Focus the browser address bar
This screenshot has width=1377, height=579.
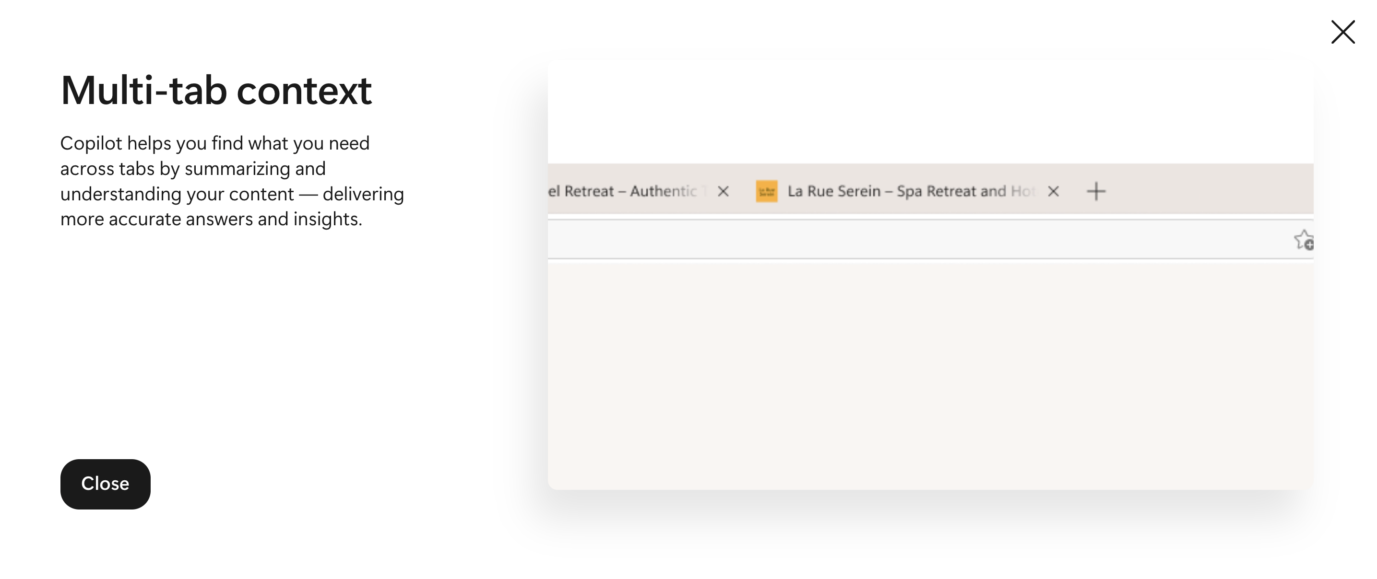pos(909,239)
